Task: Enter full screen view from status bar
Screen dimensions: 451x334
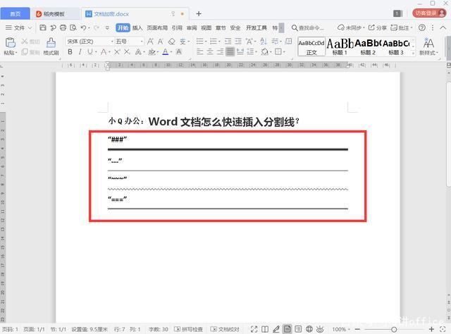Action: click(254, 329)
